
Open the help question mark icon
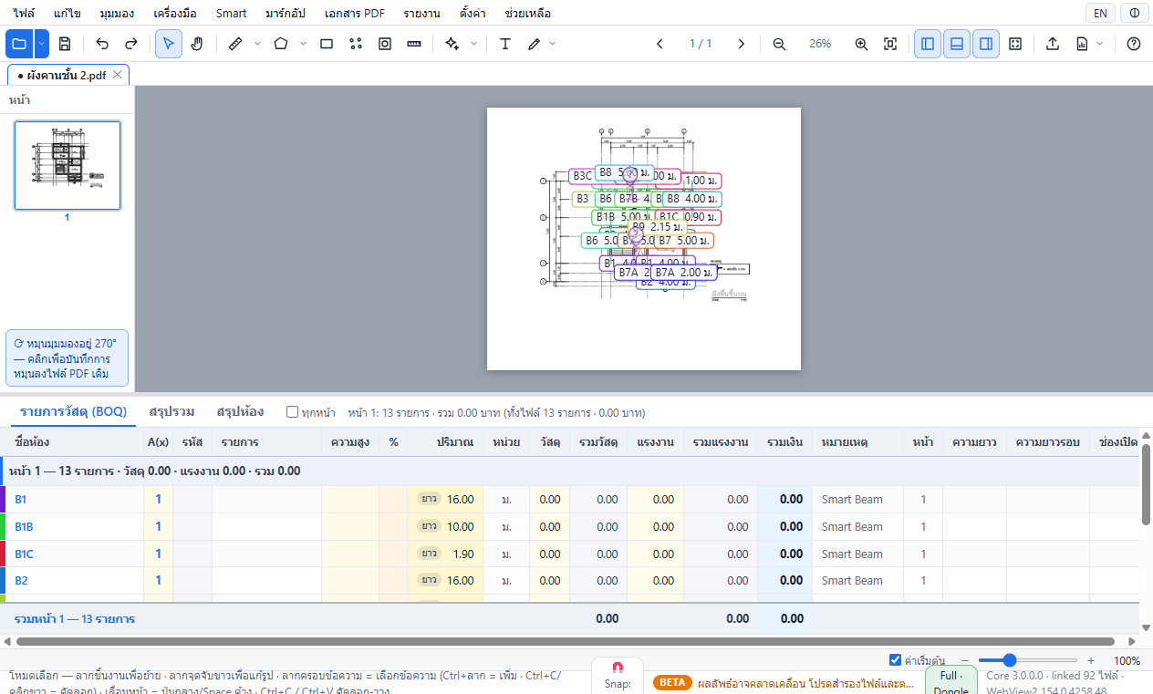(x=1134, y=44)
